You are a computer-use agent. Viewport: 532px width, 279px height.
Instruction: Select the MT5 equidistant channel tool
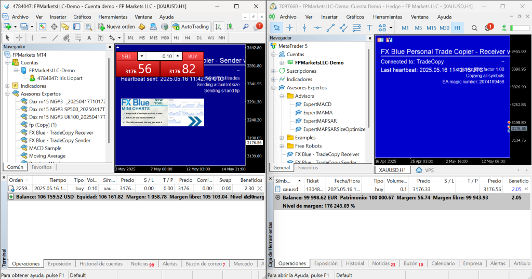(x=343, y=28)
